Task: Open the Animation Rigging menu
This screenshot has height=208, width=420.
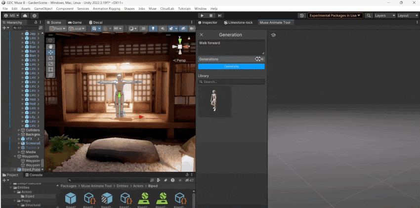Action: [x=106, y=8]
